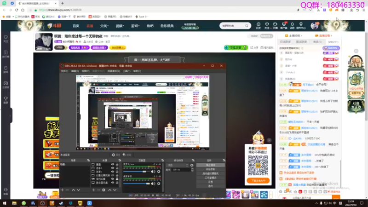Image resolution: width=368 pixels, height=207 pixels.
Task: Open OBS 设置 button in controls
Action: coord(211,182)
